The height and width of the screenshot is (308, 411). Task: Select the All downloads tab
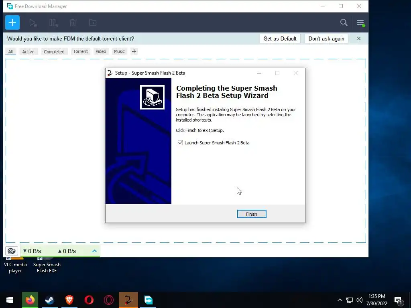pos(10,52)
